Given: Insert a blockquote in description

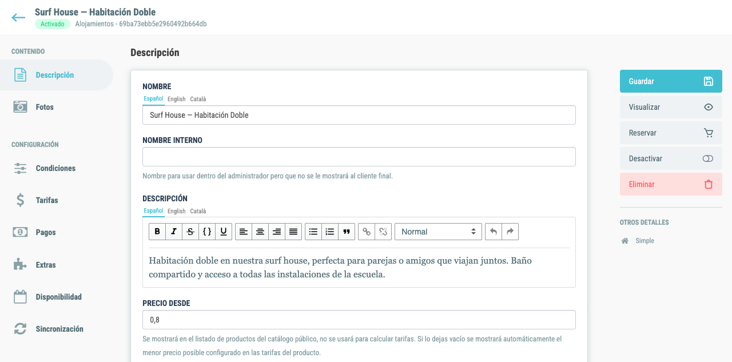Looking at the screenshot, I should pyautogui.click(x=347, y=232).
